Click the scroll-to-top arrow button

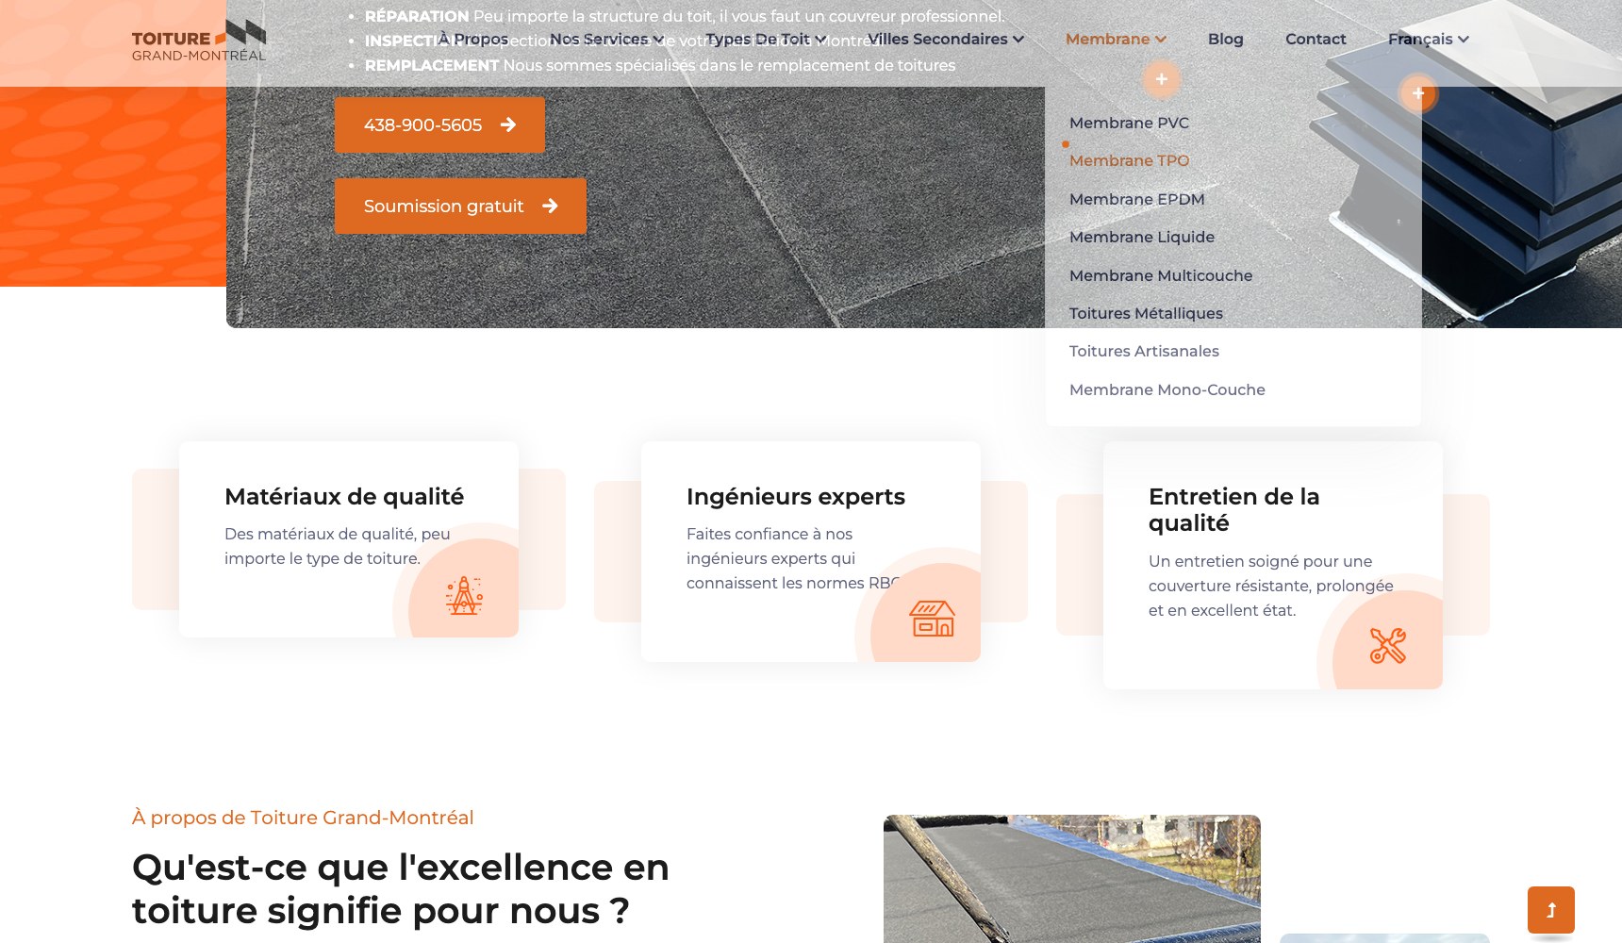tap(1550, 910)
